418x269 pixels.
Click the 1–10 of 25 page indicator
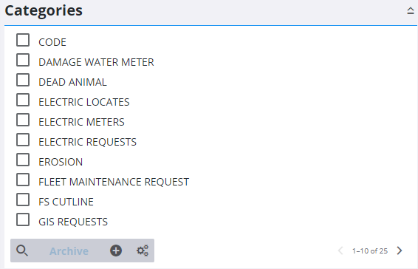click(370, 251)
